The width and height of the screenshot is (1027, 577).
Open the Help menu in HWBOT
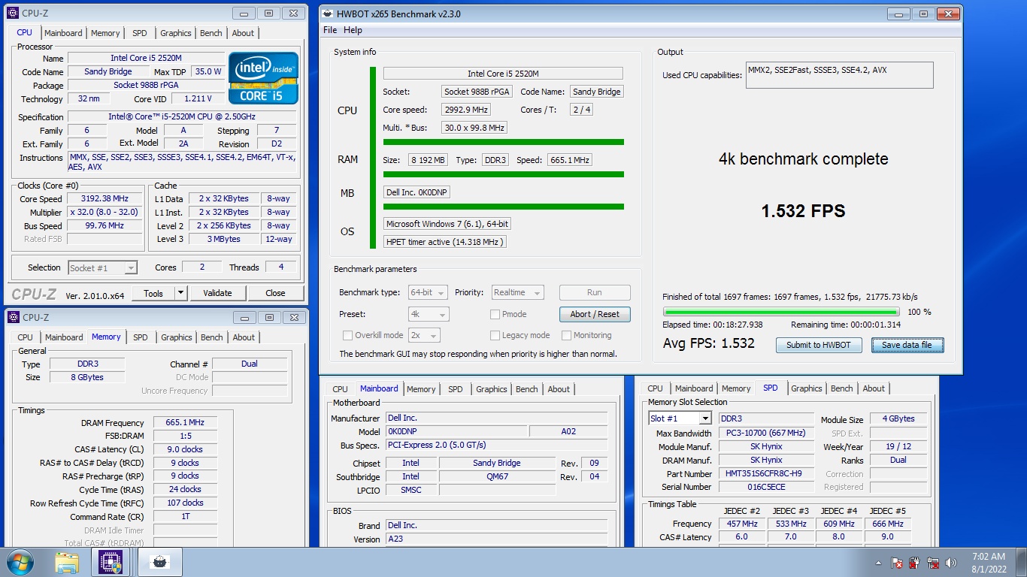tap(353, 30)
